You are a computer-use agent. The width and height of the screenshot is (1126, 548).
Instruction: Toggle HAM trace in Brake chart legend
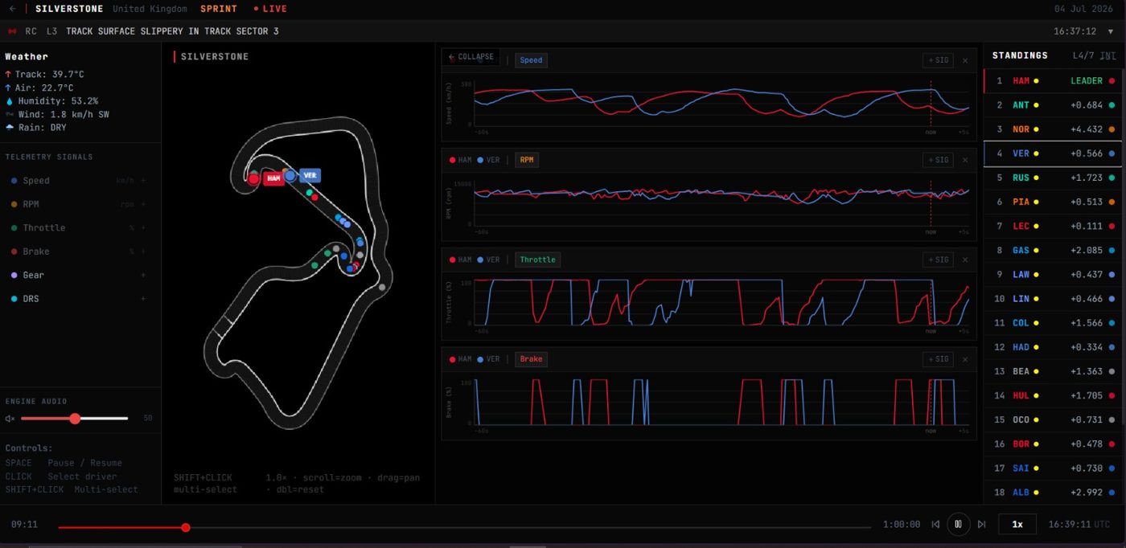460,359
